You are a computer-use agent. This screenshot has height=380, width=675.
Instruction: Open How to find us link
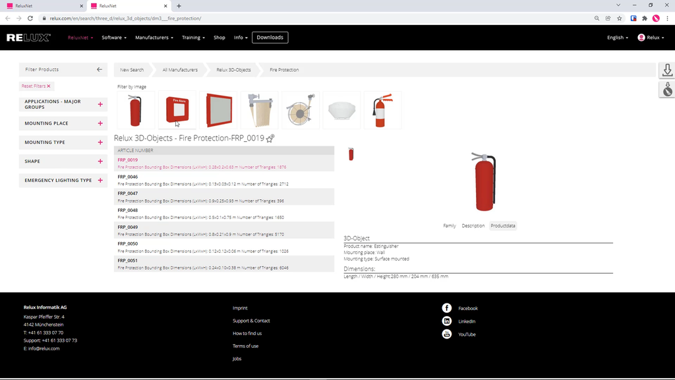click(x=247, y=333)
